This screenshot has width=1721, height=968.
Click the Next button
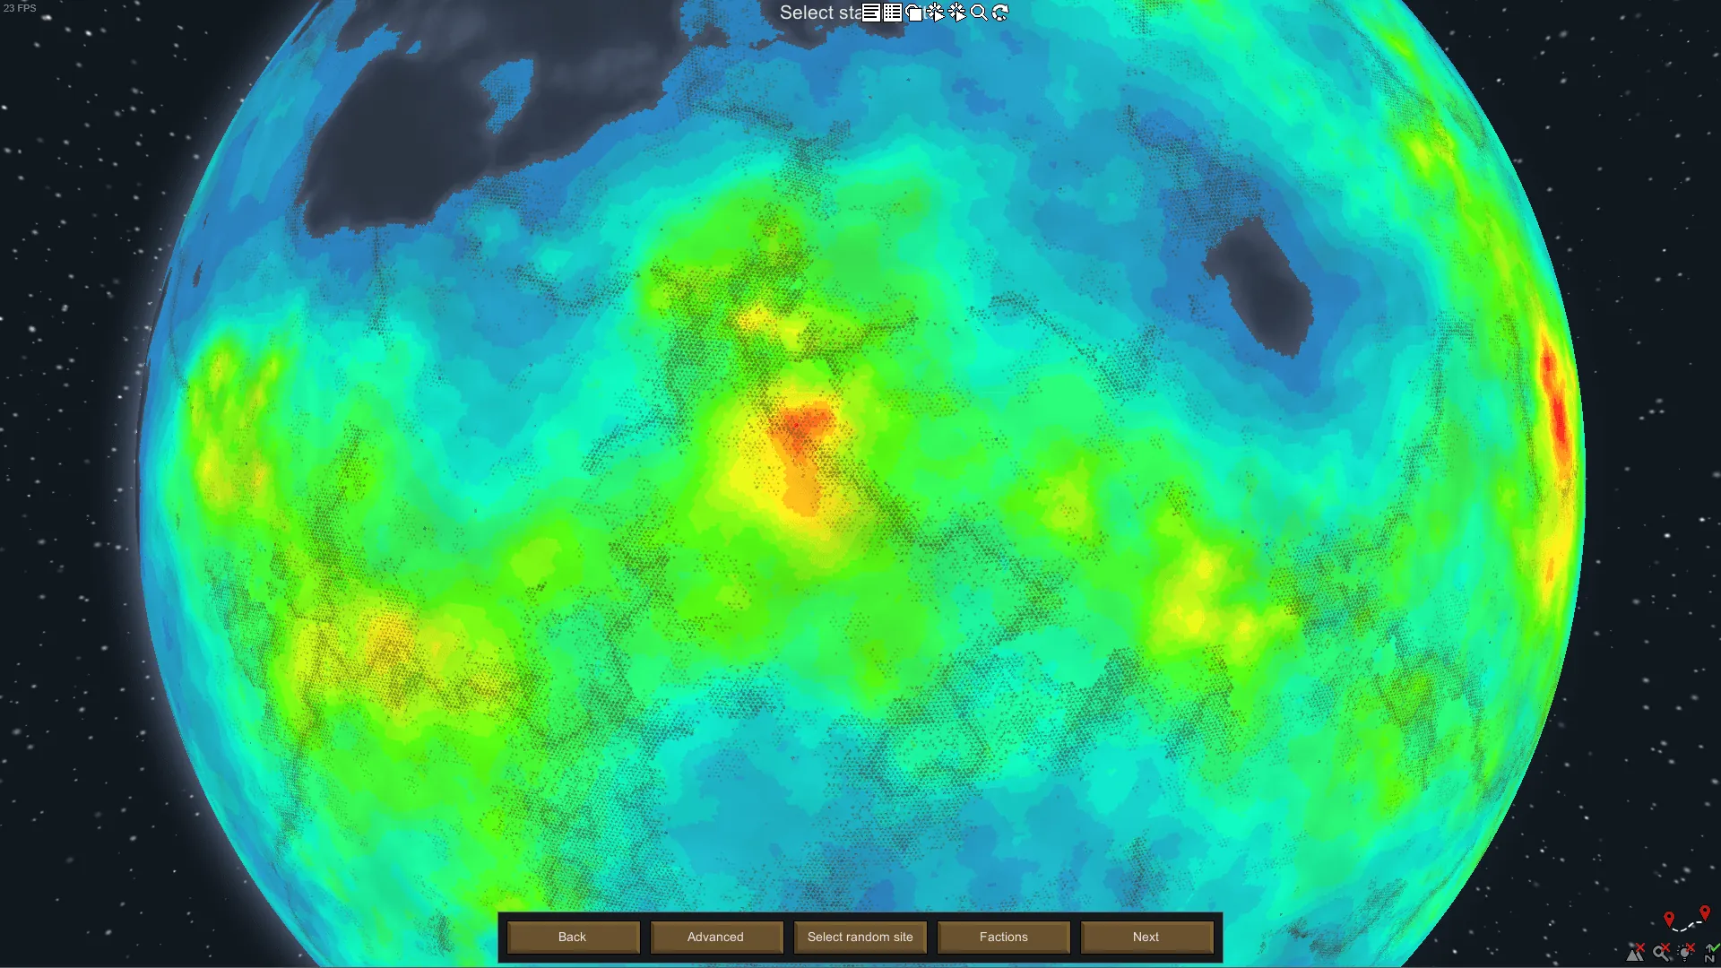pyautogui.click(x=1146, y=937)
